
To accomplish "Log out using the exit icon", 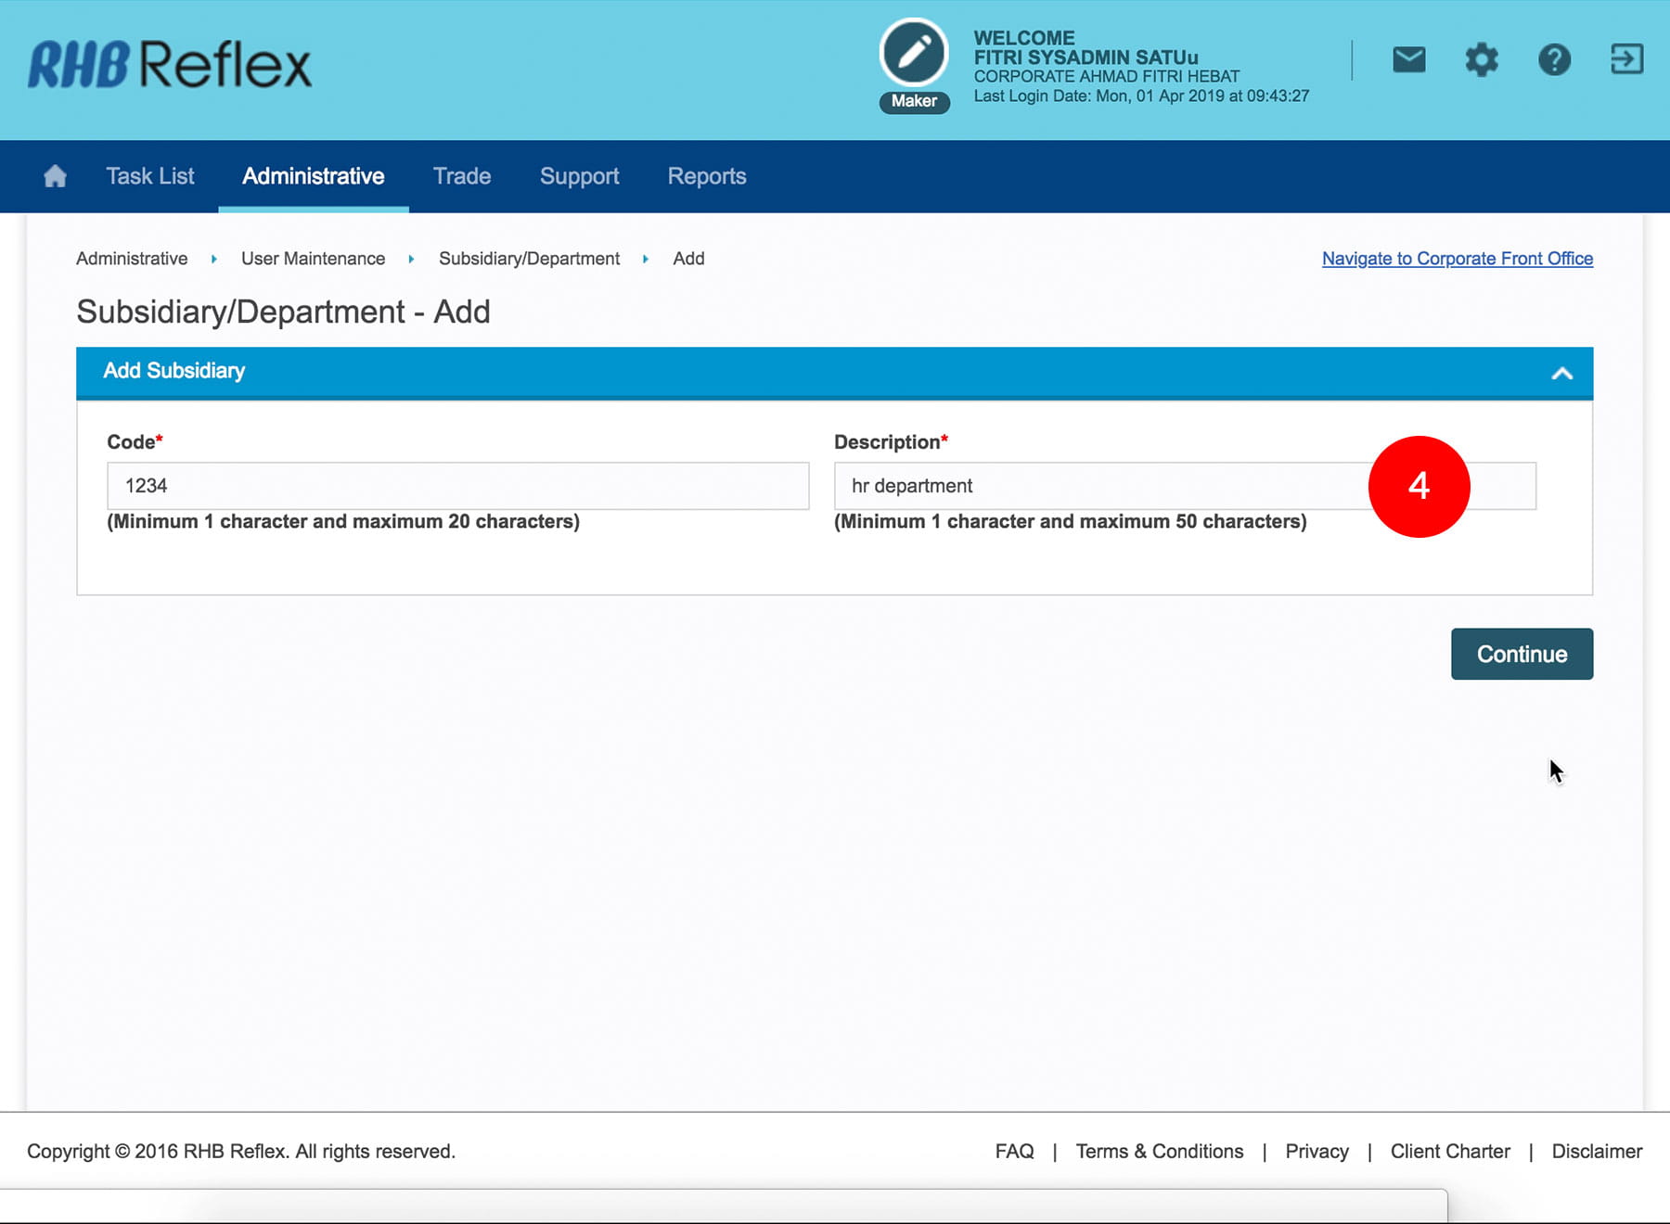I will click(1626, 59).
